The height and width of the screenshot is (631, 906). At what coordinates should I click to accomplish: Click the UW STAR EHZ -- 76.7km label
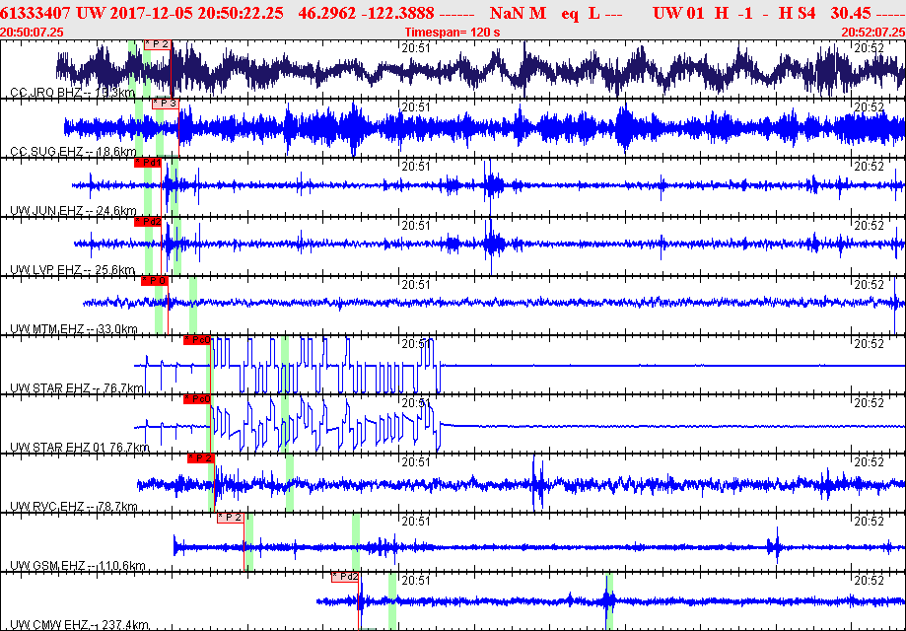77,388
